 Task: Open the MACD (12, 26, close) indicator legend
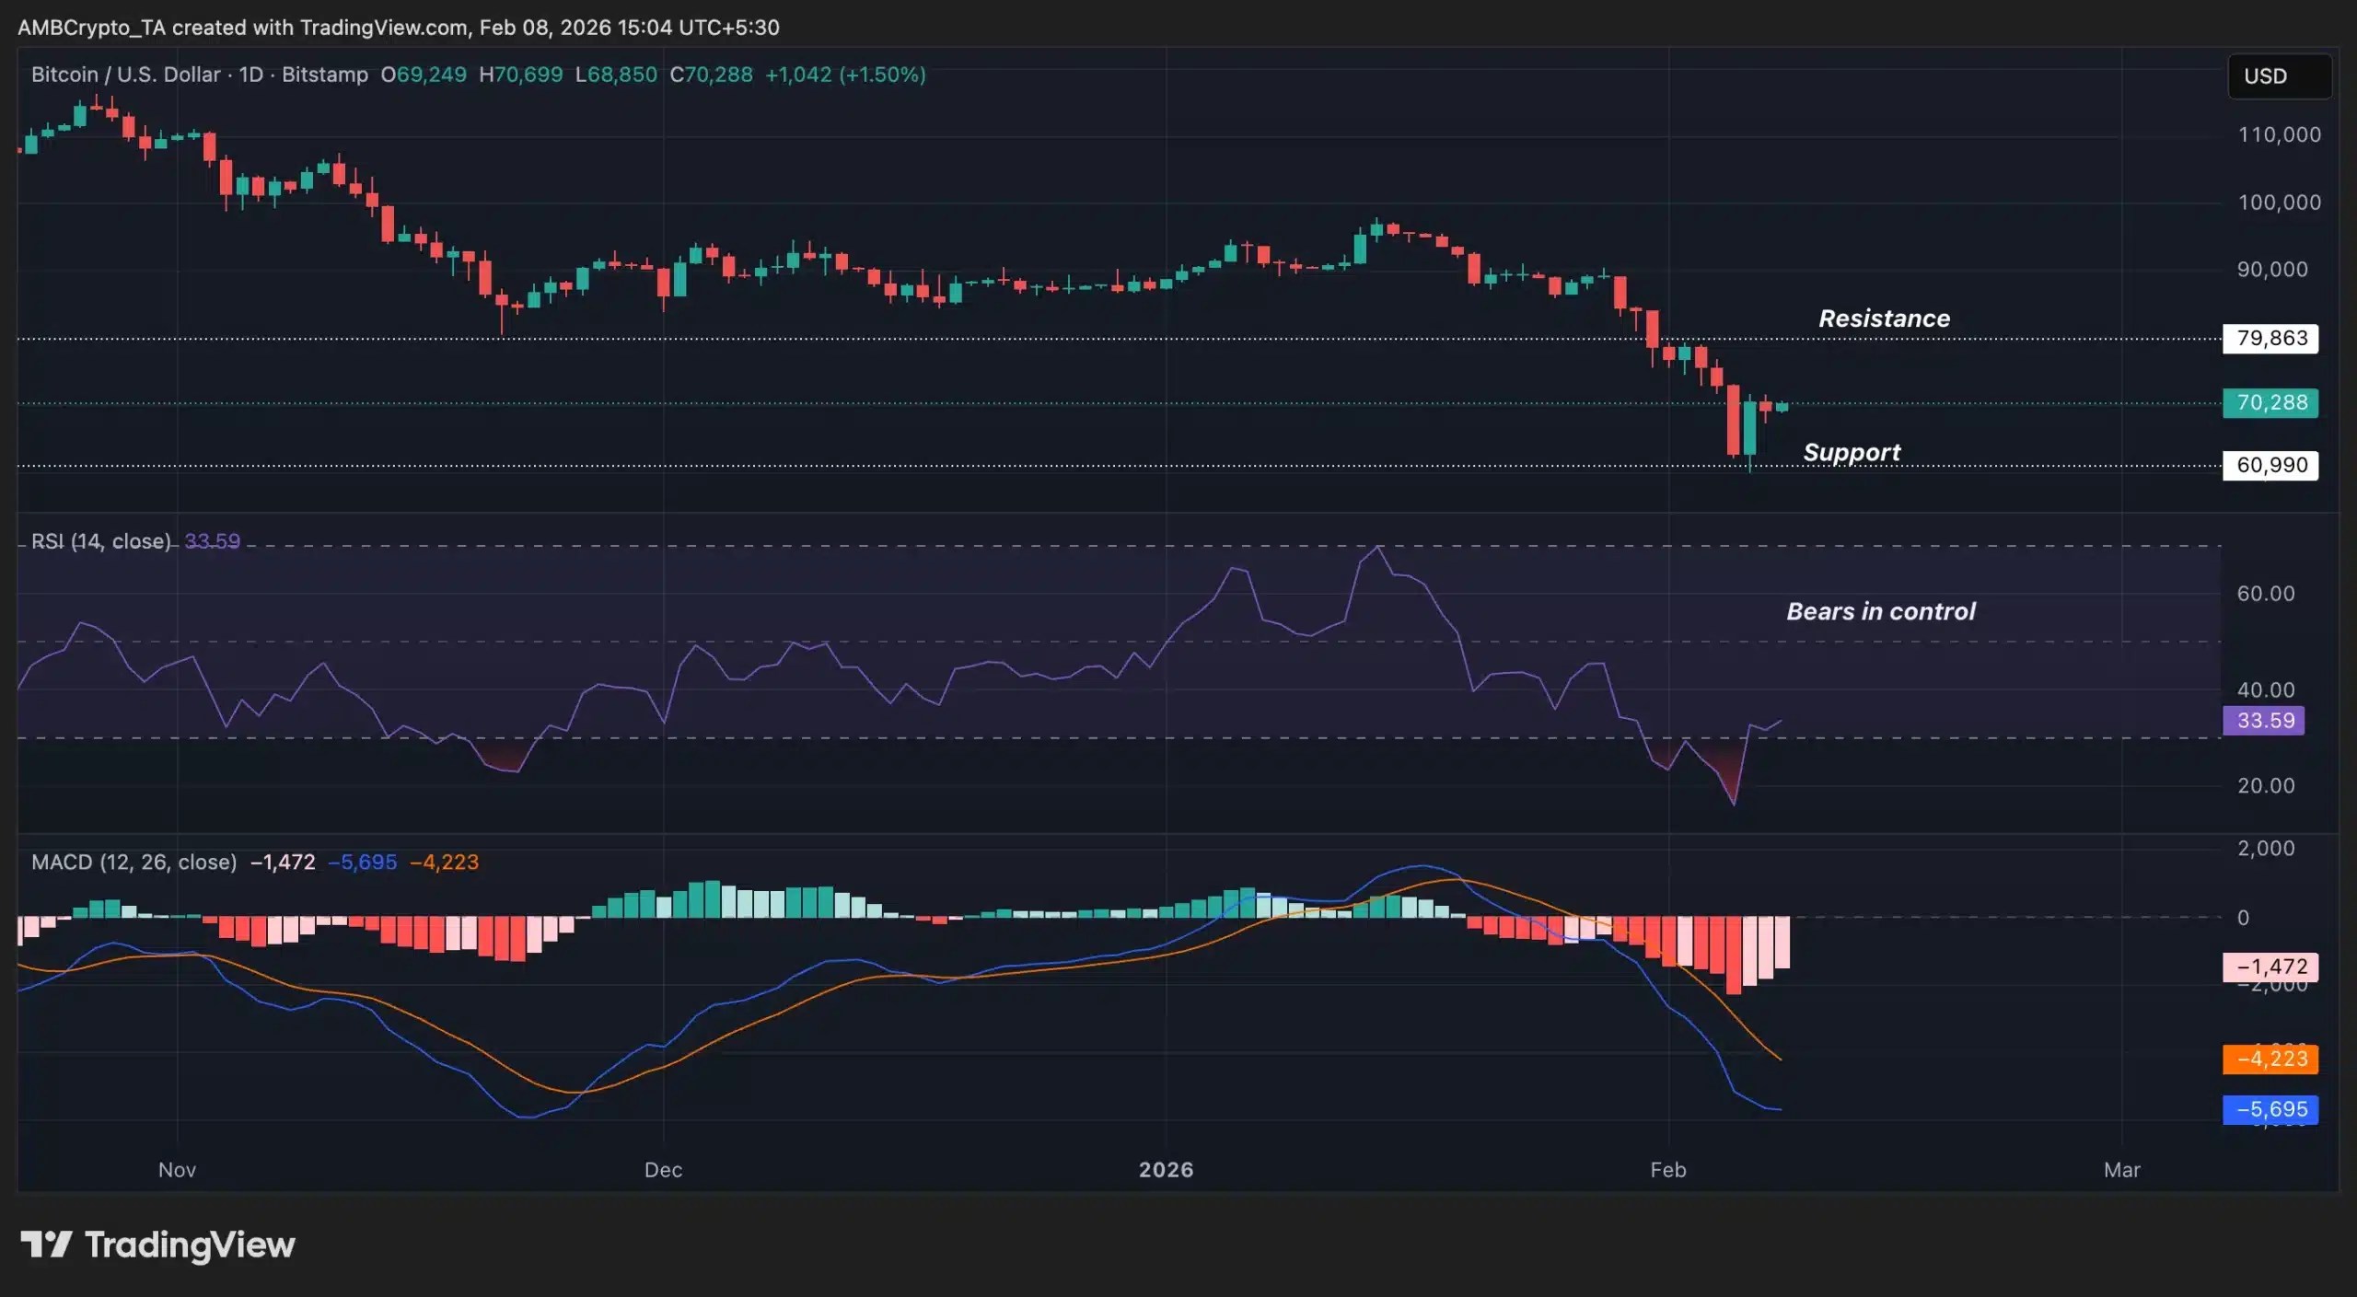tap(134, 863)
